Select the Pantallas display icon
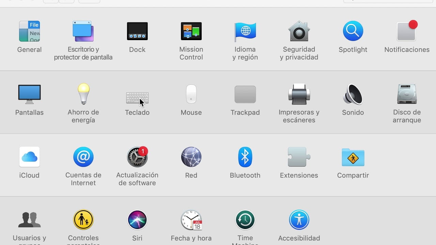The width and height of the screenshot is (436, 245). (29, 94)
